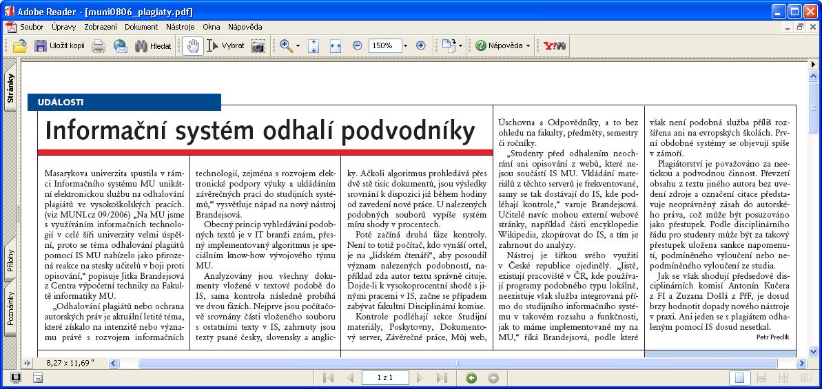Viewport: 822px width, 389px height.
Task: Go to previous page button
Action: (349, 377)
